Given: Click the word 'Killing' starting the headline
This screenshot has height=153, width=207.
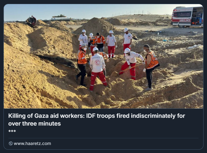Looking at the screenshot, I should [x=17, y=116].
